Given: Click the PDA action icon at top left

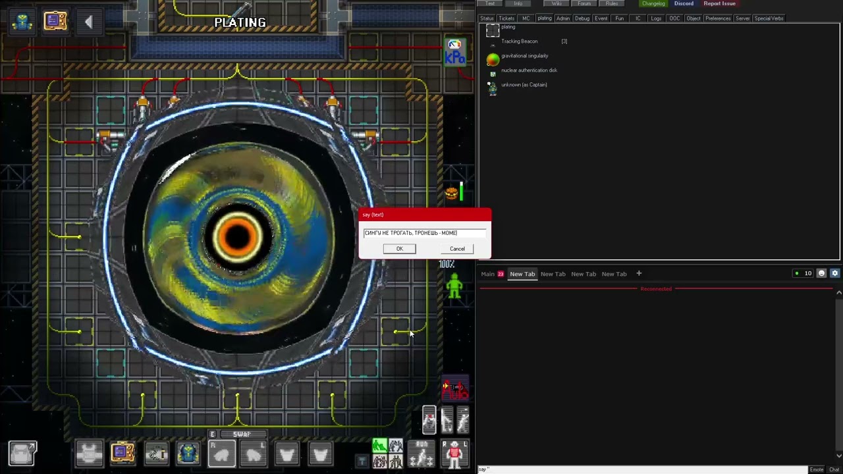Looking at the screenshot, I should 55,22.
